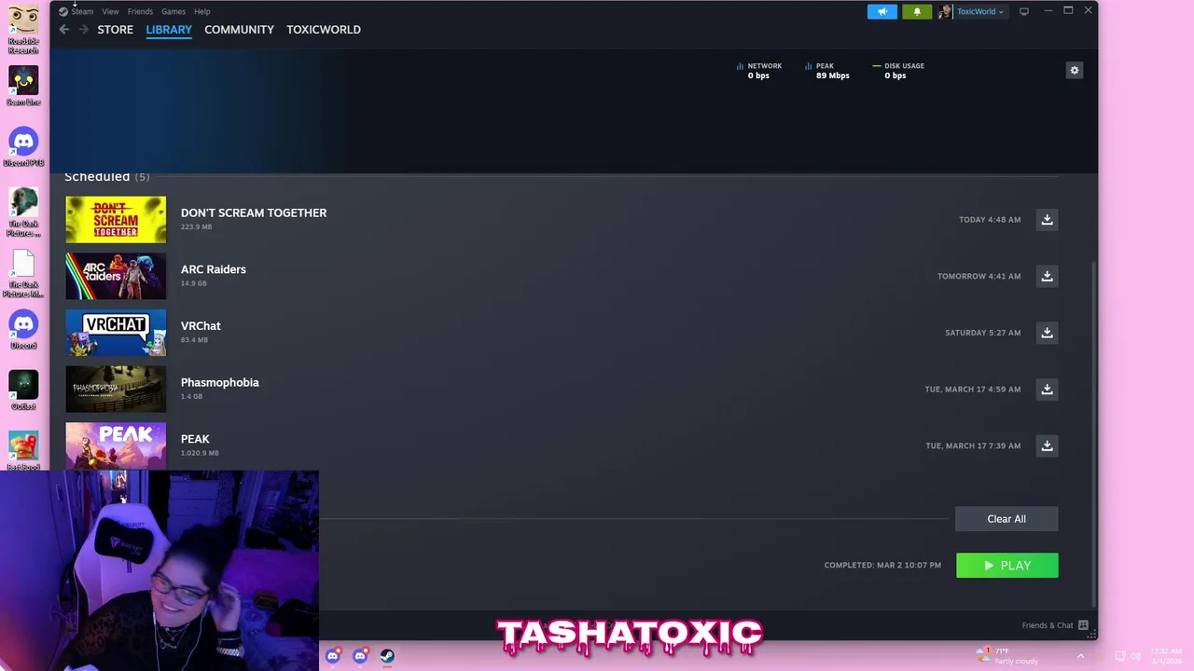
Task: Open the Discord desktop shortcut
Action: pos(23,329)
